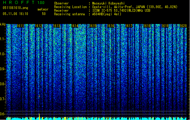The height and width of the screenshot is (120, 190).
Task: Click the 1618 time marker
Action: 147,26
